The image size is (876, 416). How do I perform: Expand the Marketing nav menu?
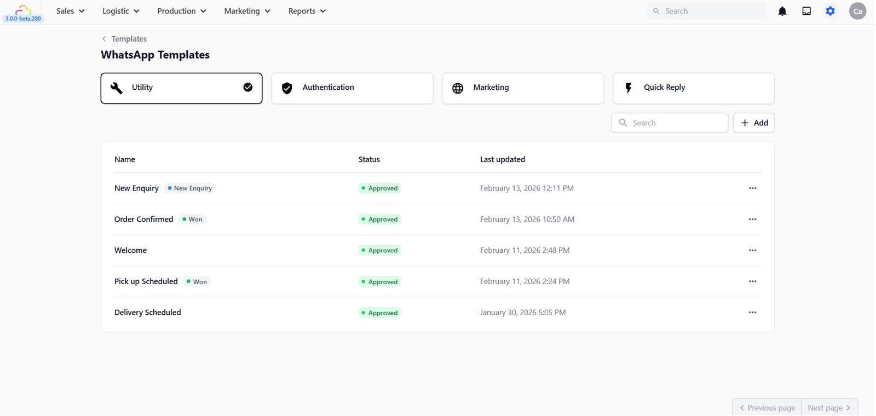tap(247, 11)
